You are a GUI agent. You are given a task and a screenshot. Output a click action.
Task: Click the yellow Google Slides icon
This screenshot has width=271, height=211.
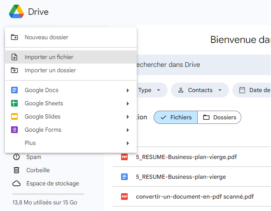point(14,116)
